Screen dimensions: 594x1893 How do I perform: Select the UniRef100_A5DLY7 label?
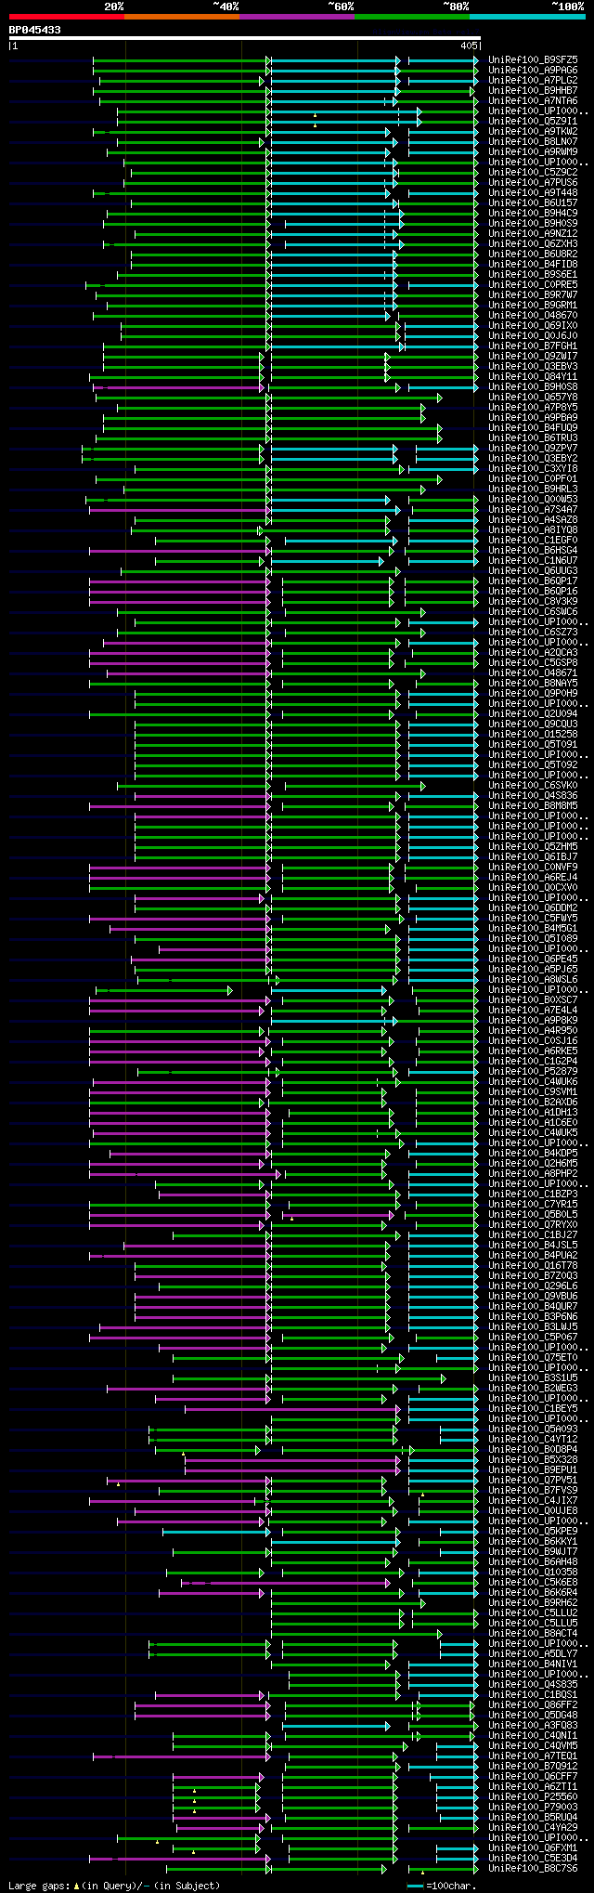[x=533, y=1653]
